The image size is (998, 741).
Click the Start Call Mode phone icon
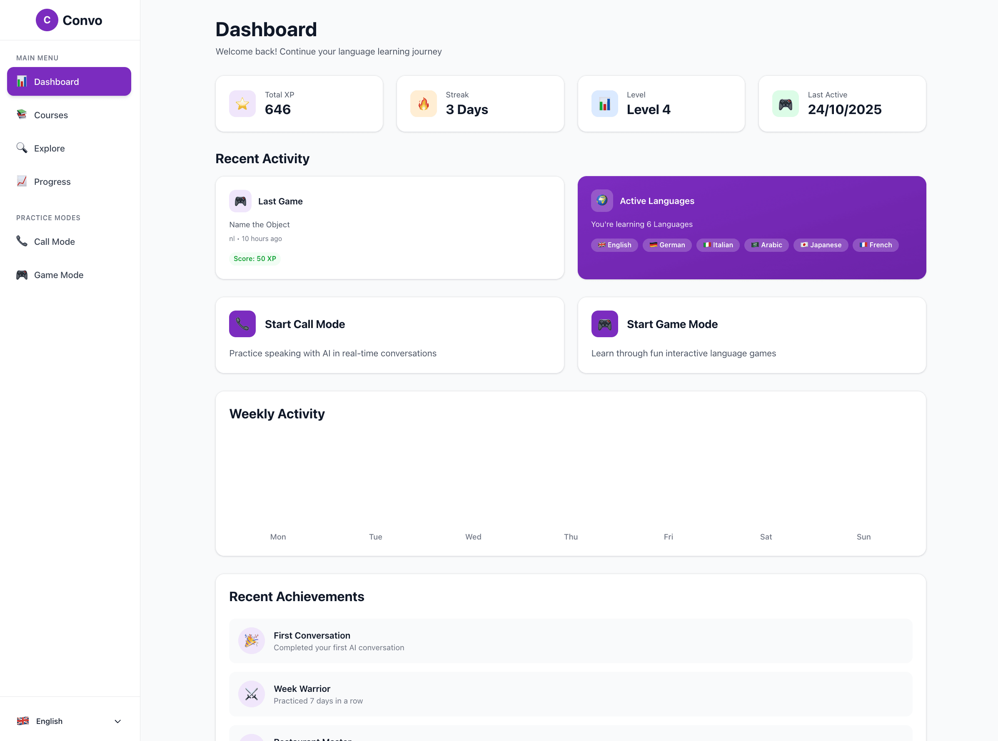(x=242, y=323)
